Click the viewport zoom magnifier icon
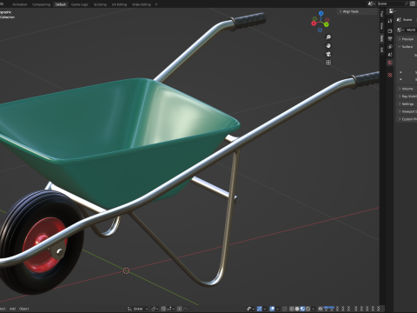 (328, 37)
